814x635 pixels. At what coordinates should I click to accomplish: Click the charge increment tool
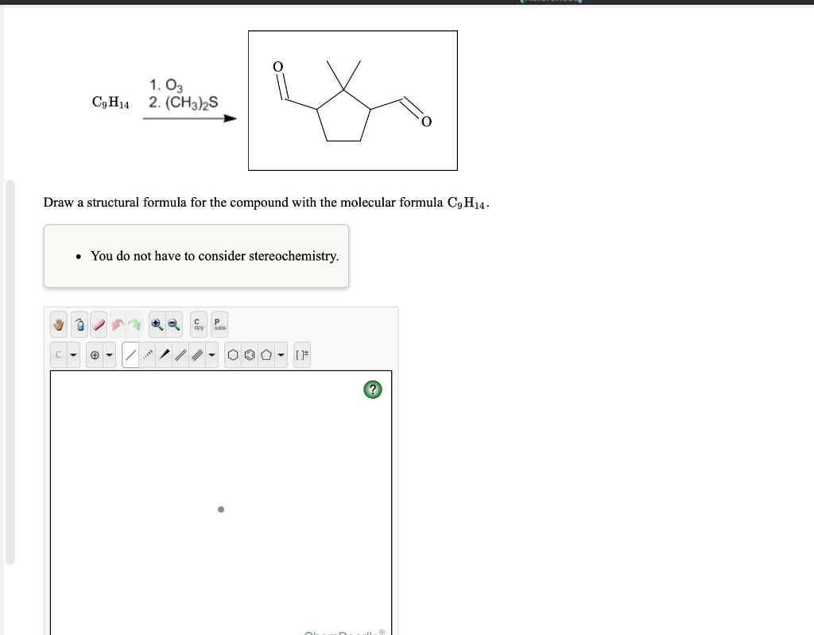[95, 355]
